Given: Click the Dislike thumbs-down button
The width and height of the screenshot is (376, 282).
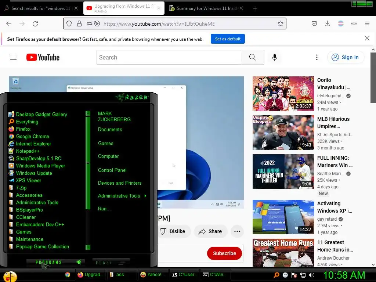Looking at the screenshot, I should pyautogui.click(x=173, y=231).
